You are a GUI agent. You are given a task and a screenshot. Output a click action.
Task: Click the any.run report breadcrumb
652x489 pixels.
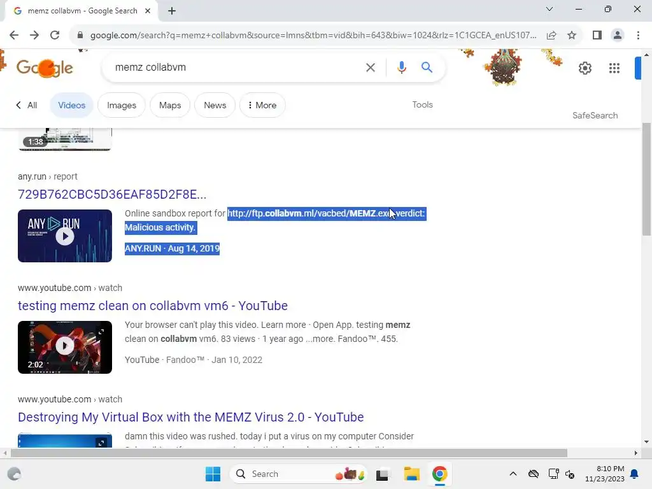47,176
